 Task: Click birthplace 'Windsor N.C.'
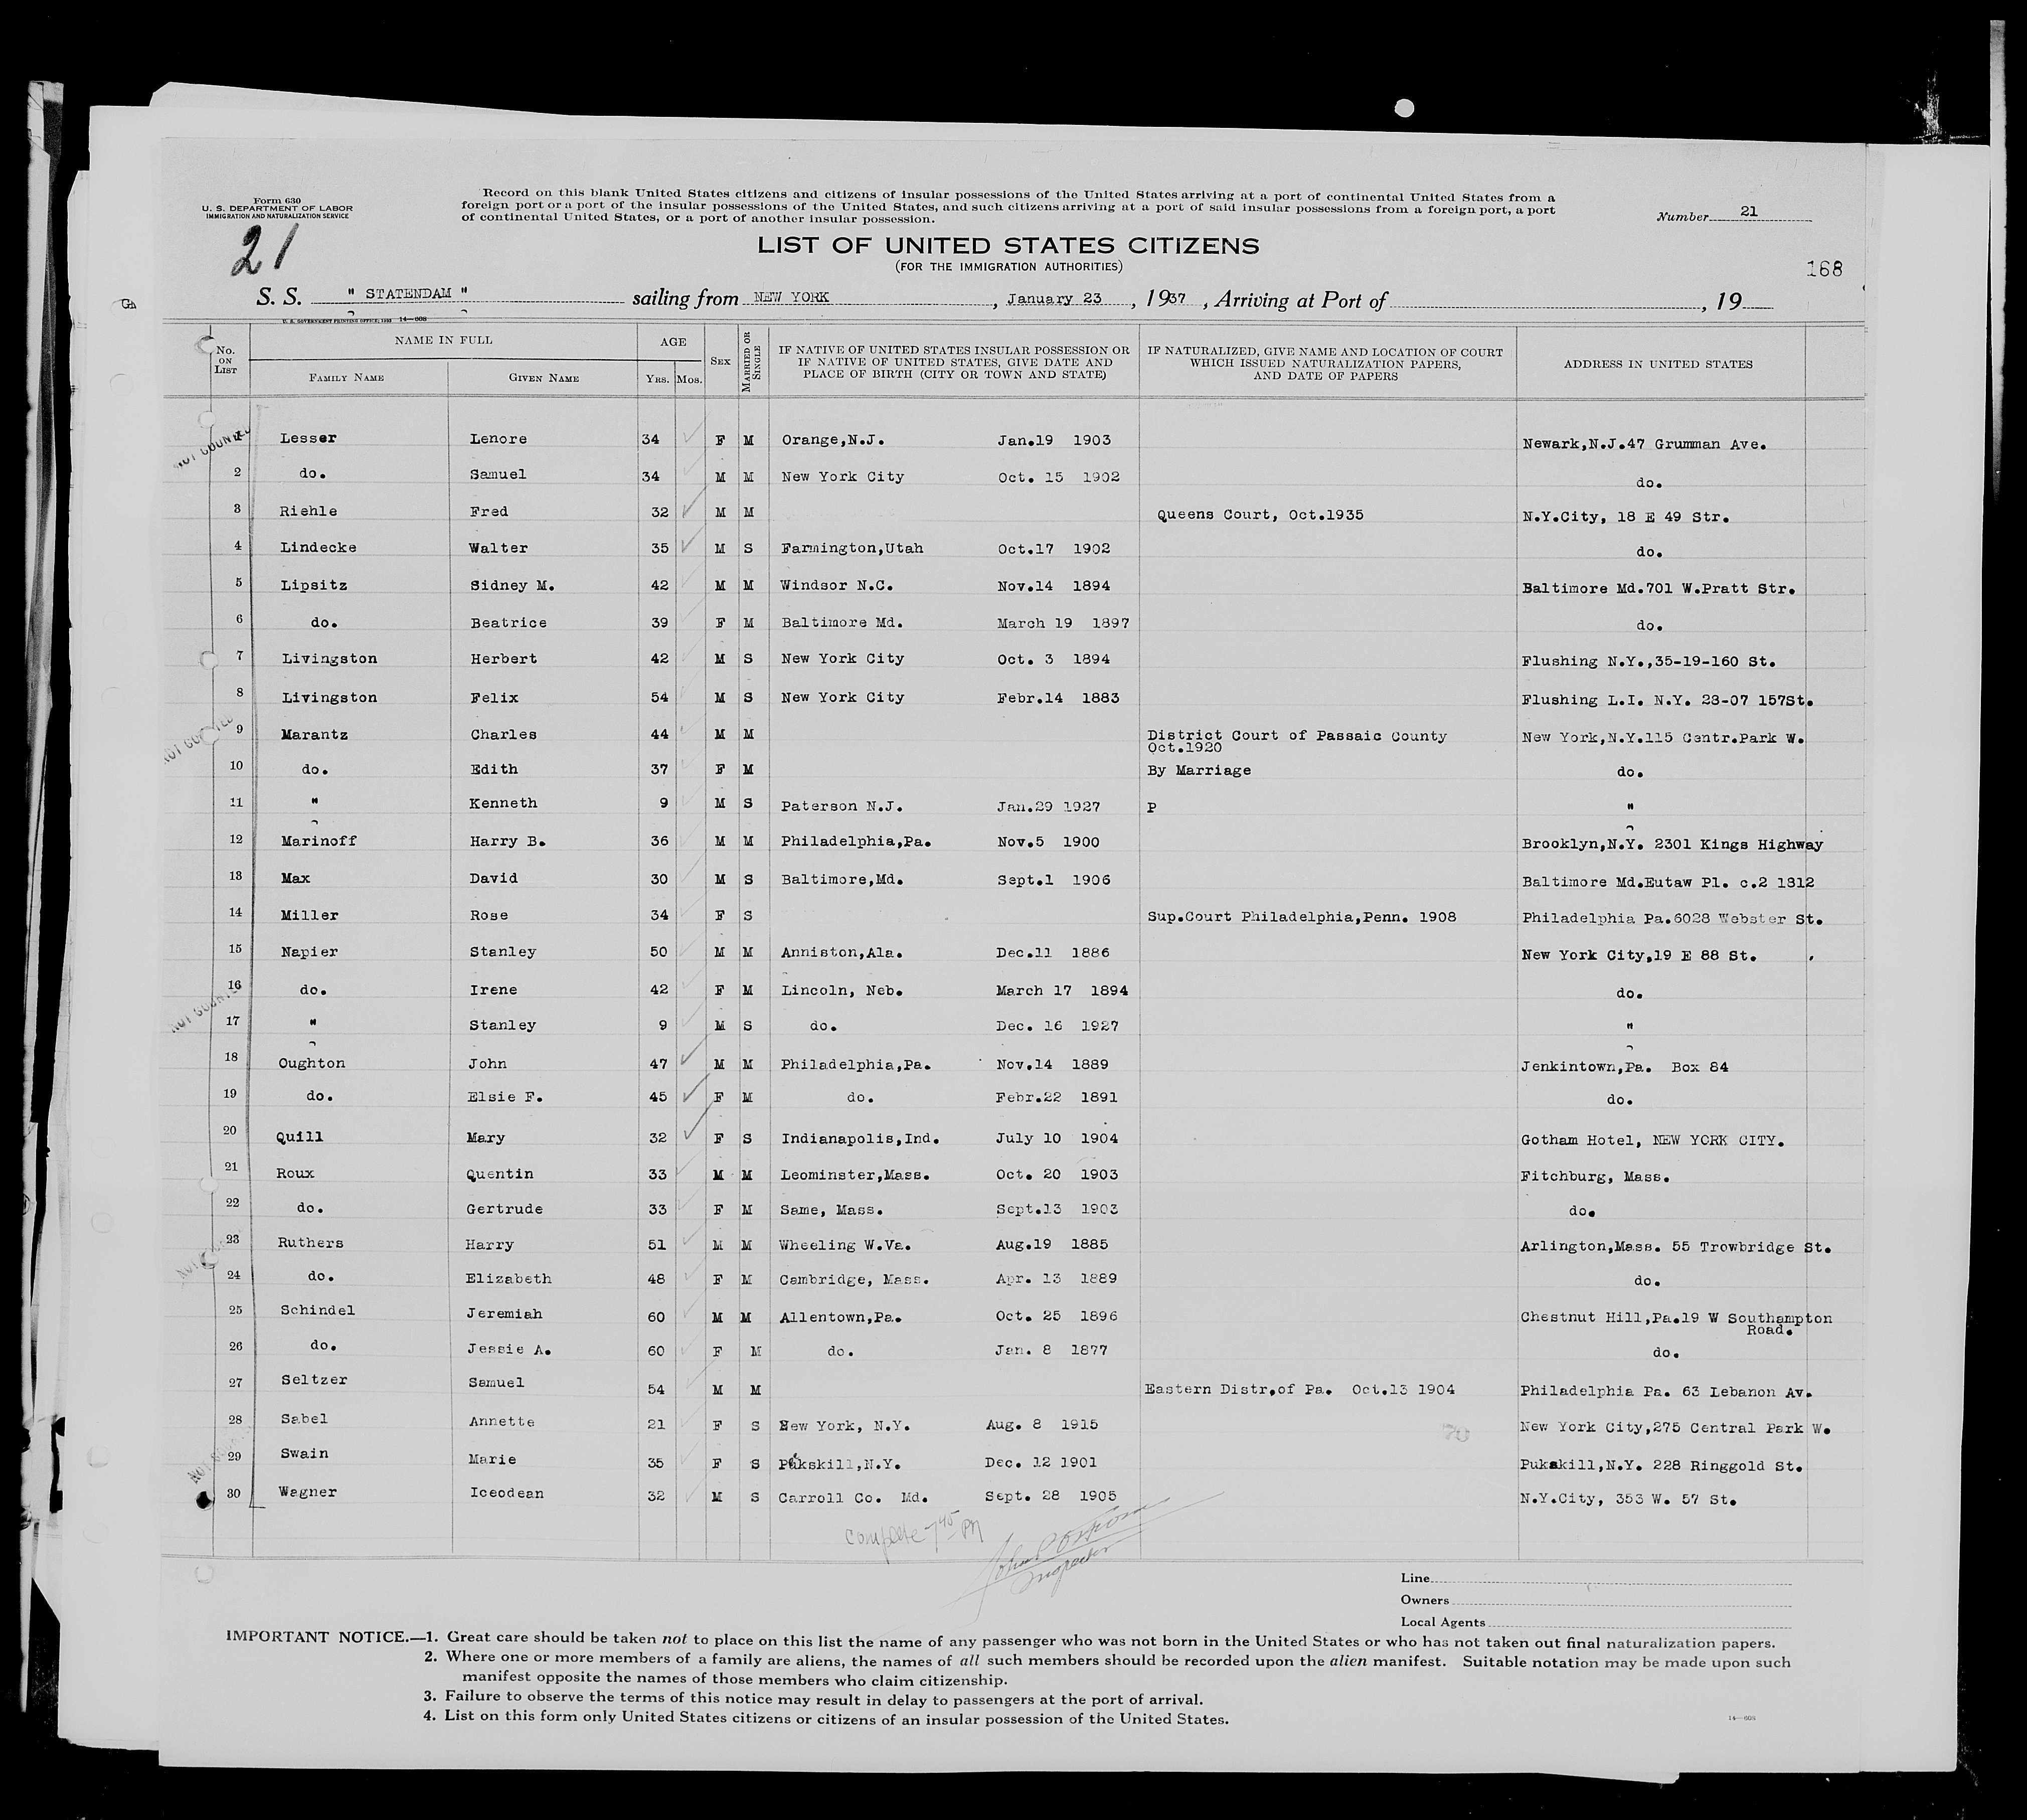[837, 585]
